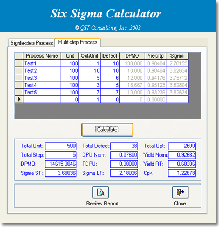Click the Total Defect field

pyautogui.click(x=124, y=146)
